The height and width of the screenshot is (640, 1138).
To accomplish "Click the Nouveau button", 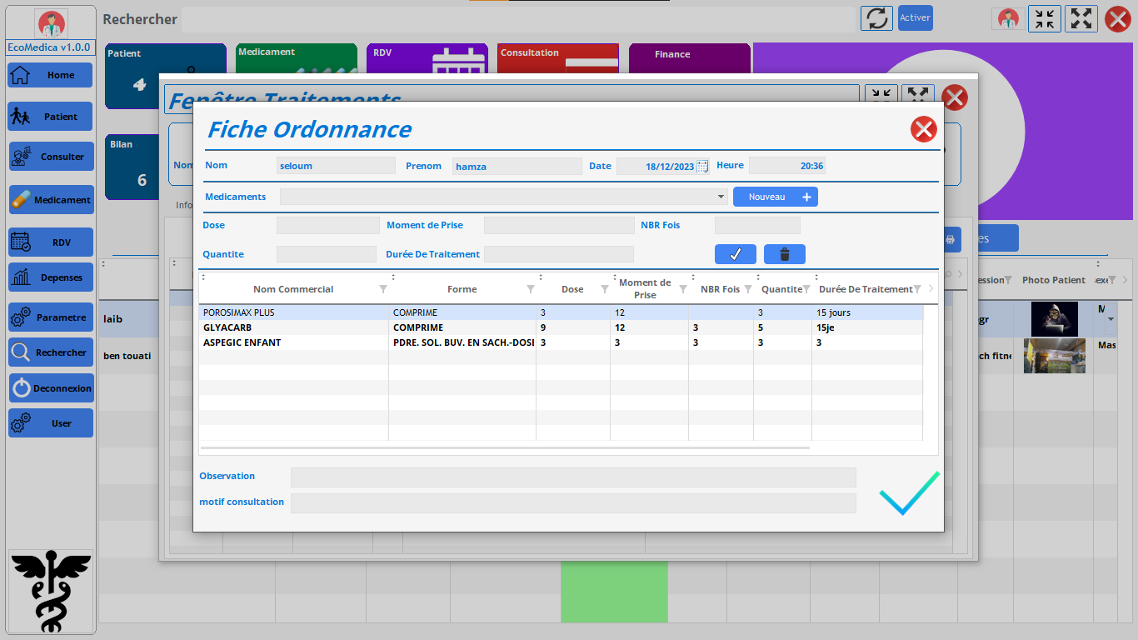I will 775,197.
